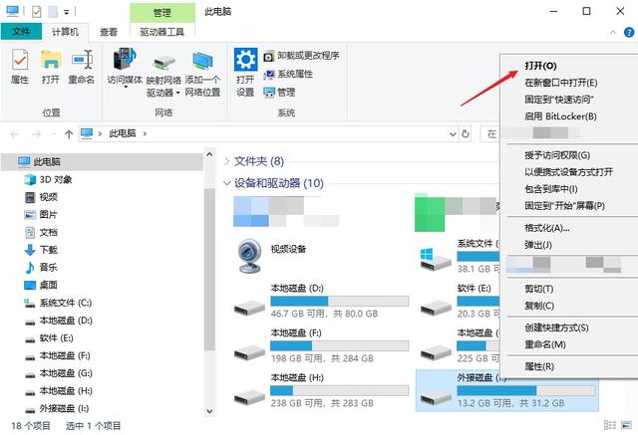This screenshot has height=435, width=638.
Task: Switch to the View (查看) tab
Action: (109, 32)
